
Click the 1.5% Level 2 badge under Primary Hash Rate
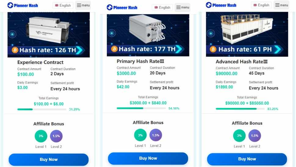pyautogui.click(x=156, y=135)
